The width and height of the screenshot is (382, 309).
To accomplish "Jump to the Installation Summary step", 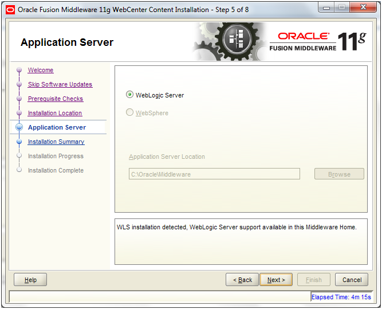I will click(x=56, y=142).
